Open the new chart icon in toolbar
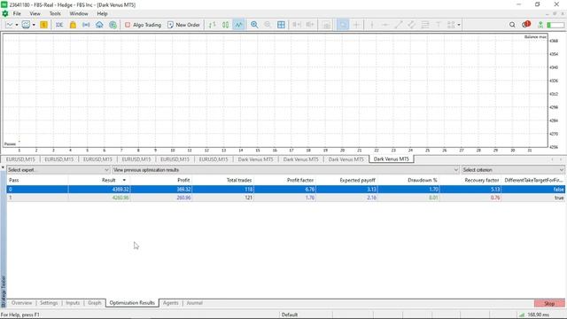The height and width of the screenshot is (319, 567). point(9,25)
